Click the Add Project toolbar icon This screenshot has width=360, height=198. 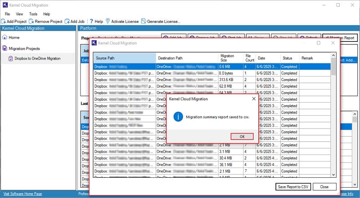(x=4, y=21)
